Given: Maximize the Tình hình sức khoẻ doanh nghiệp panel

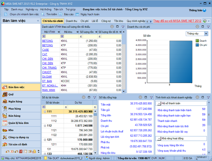Looking at the screenshot, I should click(x=203, y=97).
